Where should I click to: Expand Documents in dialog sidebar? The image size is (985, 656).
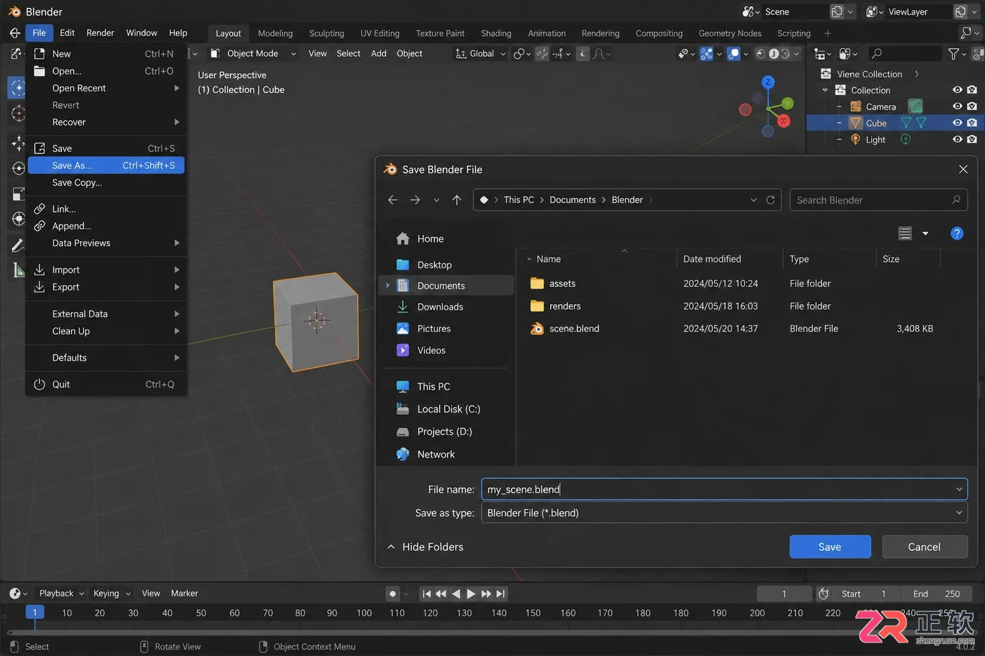click(388, 286)
